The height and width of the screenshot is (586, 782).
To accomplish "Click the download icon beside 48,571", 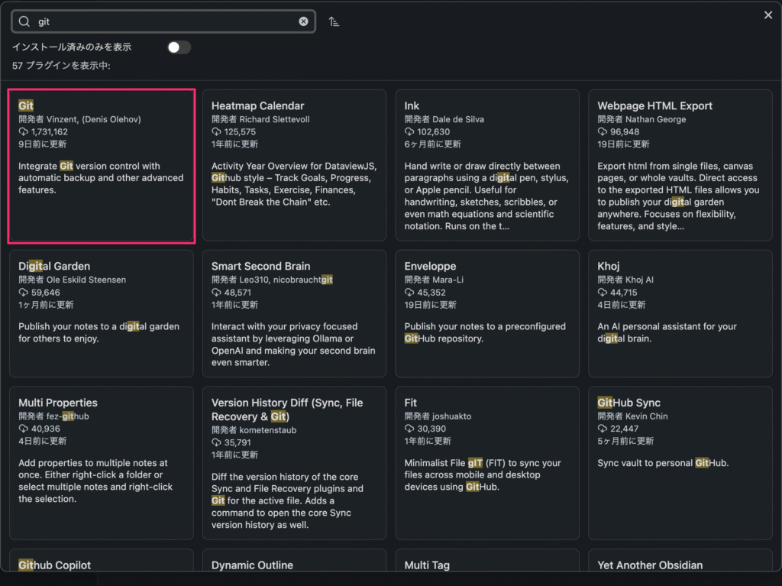I will click(216, 293).
